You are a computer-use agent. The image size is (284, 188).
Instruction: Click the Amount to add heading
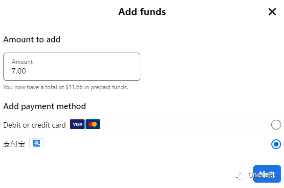(32, 39)
